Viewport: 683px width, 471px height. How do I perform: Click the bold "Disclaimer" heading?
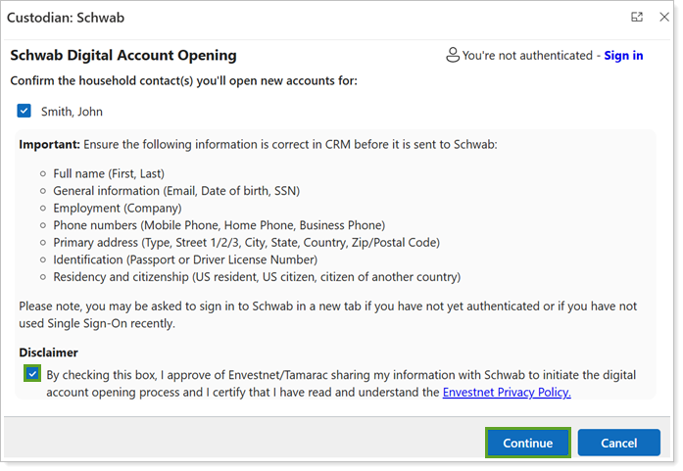(x=49, y=353)
